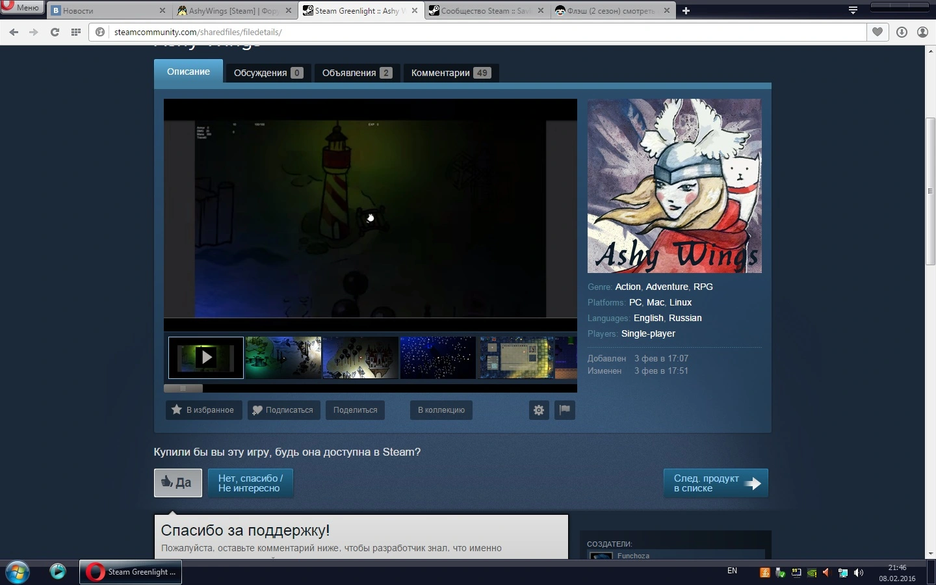
Task: Open the Обсуждения tab
Action: click(268, 73)
